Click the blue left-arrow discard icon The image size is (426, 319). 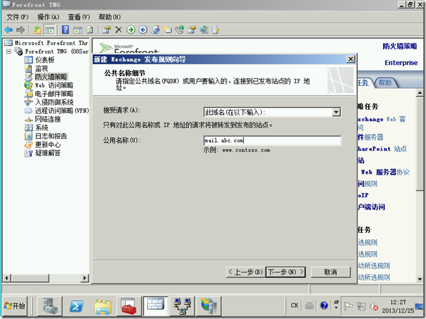[143, 29]
